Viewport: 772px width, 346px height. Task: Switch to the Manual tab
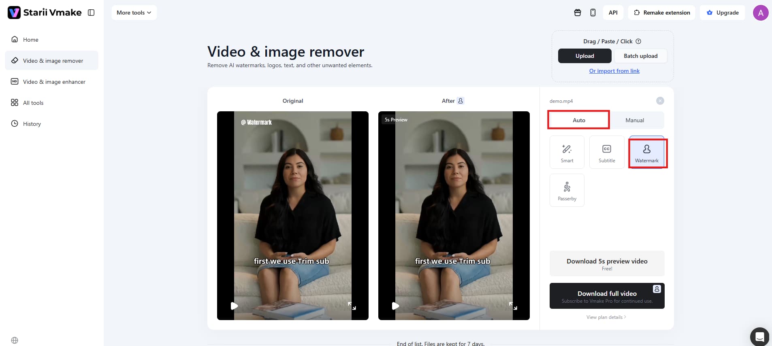635,120
